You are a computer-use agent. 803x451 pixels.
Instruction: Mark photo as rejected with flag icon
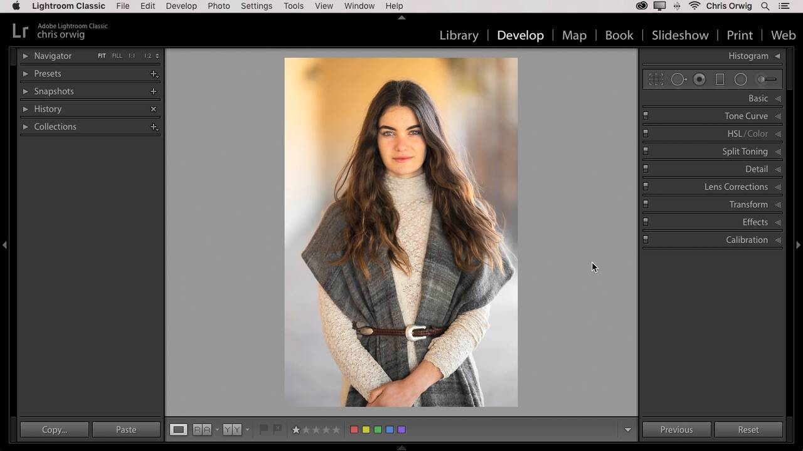tap(277, 430)
